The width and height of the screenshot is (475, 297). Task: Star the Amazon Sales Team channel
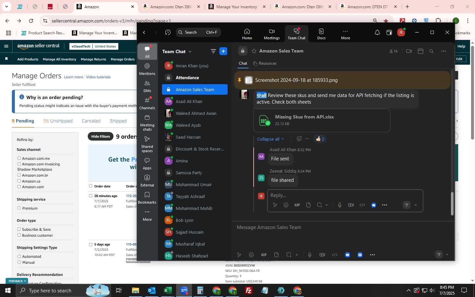[254, 51]
